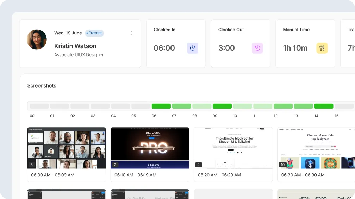Click the screenshot count badge showing 10
The image size is (355, 199).
pyautogui.click(x=282, y=165)
